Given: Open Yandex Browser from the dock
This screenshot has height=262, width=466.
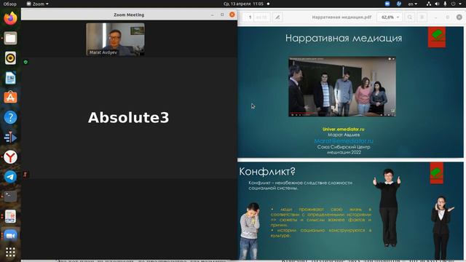Looking at the screenshot, I should click(x=10, y=157).
